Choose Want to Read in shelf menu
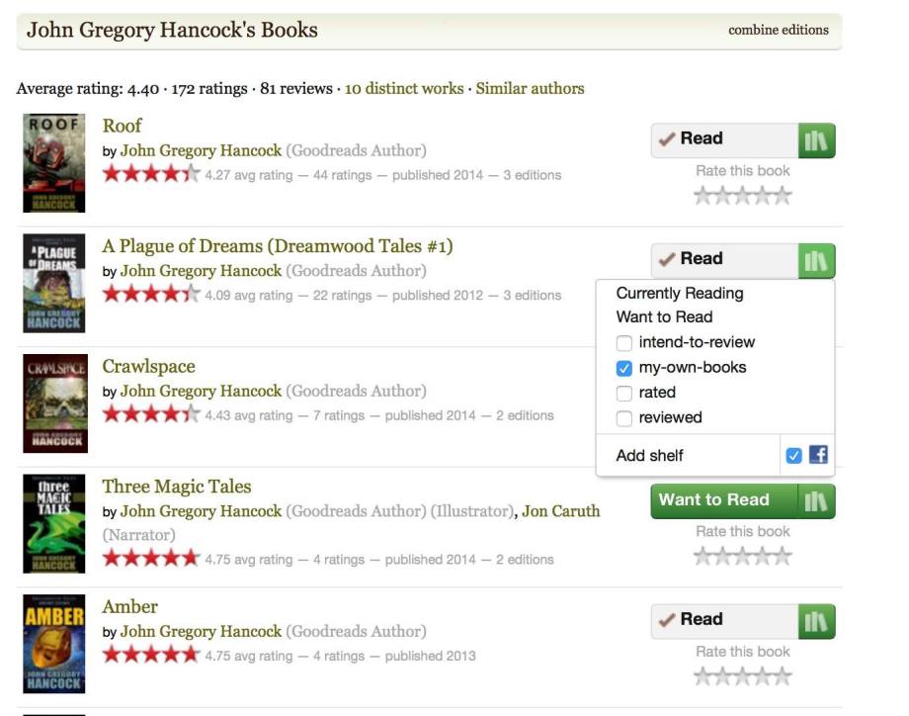This screenshot has height=716, width=909. 664,317
